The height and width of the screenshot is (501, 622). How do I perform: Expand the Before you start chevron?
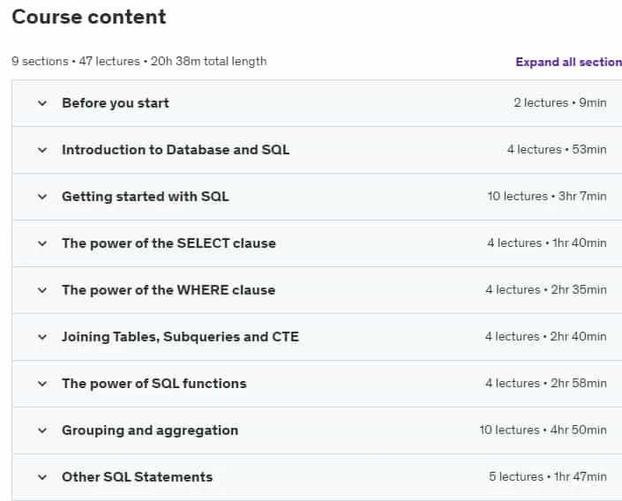pyautogui.click(x=42, y=103)
